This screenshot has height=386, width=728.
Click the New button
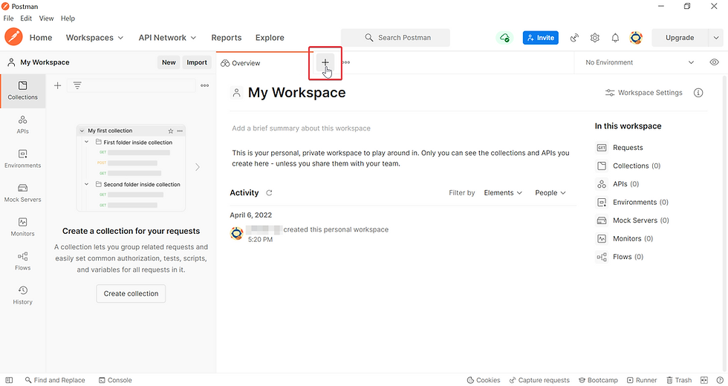pos(169,62)
